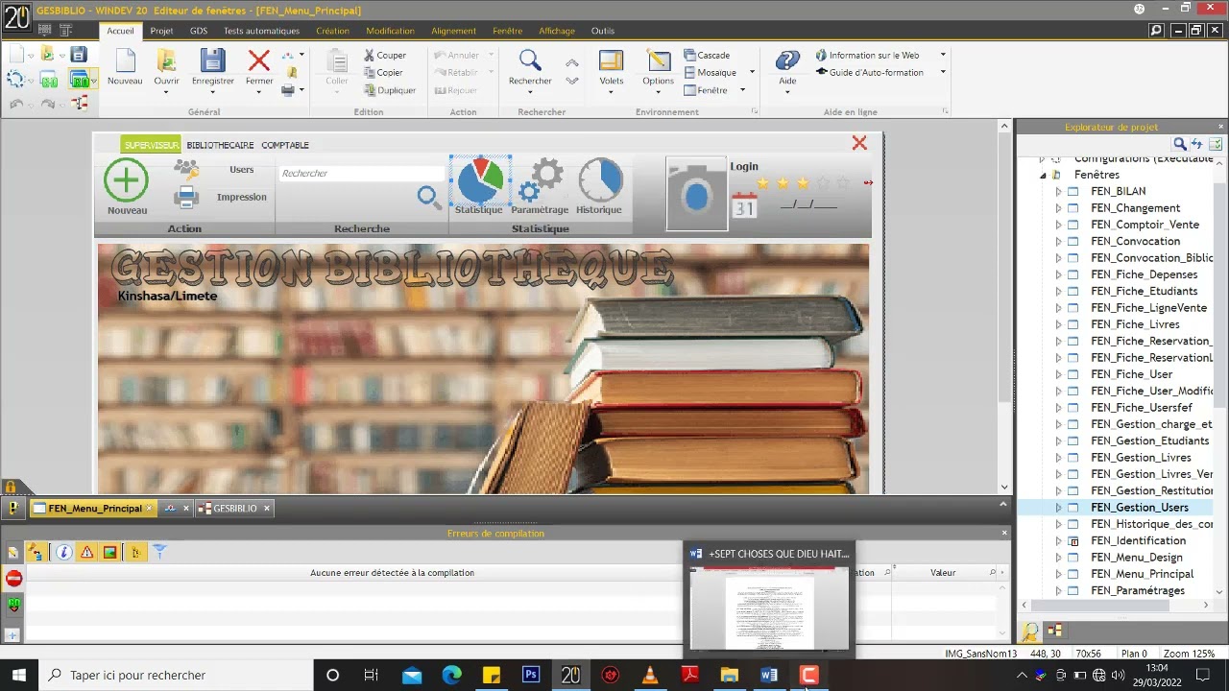Click the red X close icon of designed window
The height and width of the screenshot is (691, 1229).
click(859, 143)
